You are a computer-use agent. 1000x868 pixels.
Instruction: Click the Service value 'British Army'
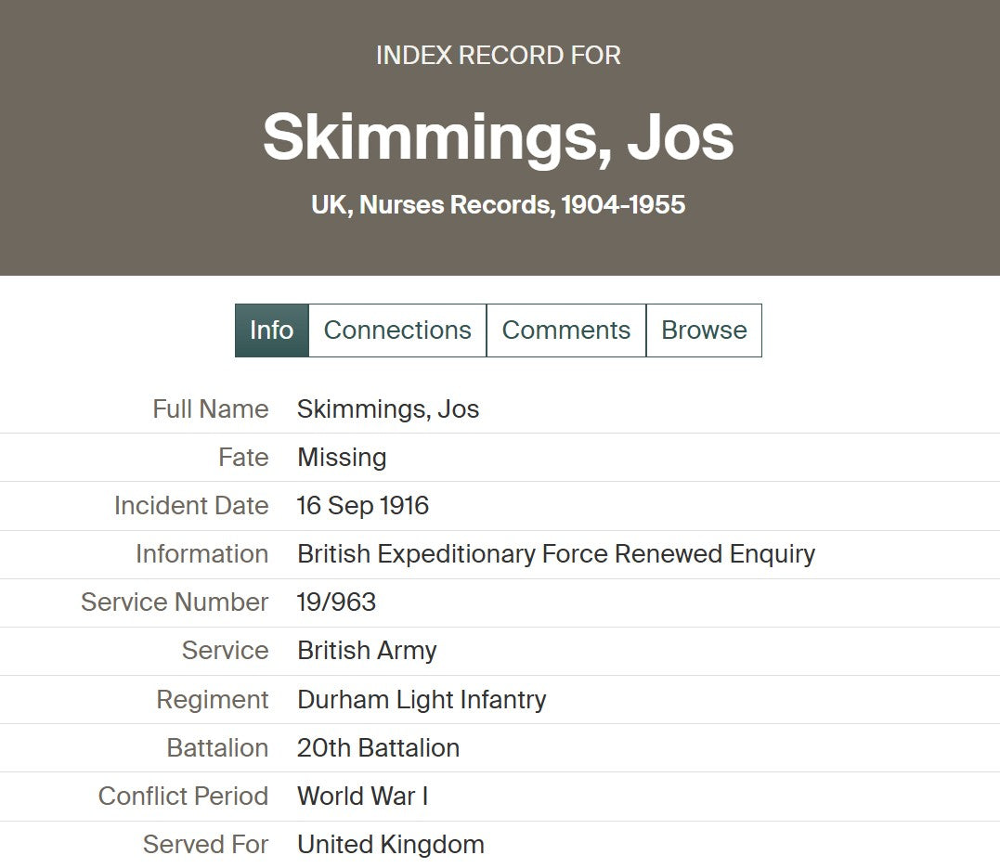367,651
